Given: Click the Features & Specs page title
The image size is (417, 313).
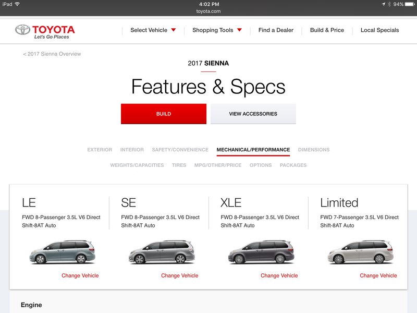Looking at the screenshot, I should pyautogui.click(x=208, y=87).
